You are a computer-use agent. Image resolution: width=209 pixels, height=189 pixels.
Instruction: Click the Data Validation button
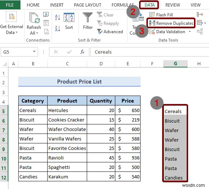point(167,32)
